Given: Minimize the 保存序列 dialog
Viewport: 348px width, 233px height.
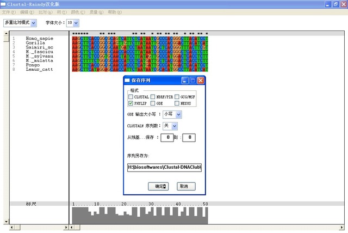Looking at the screenshot, I should [185, 81].
